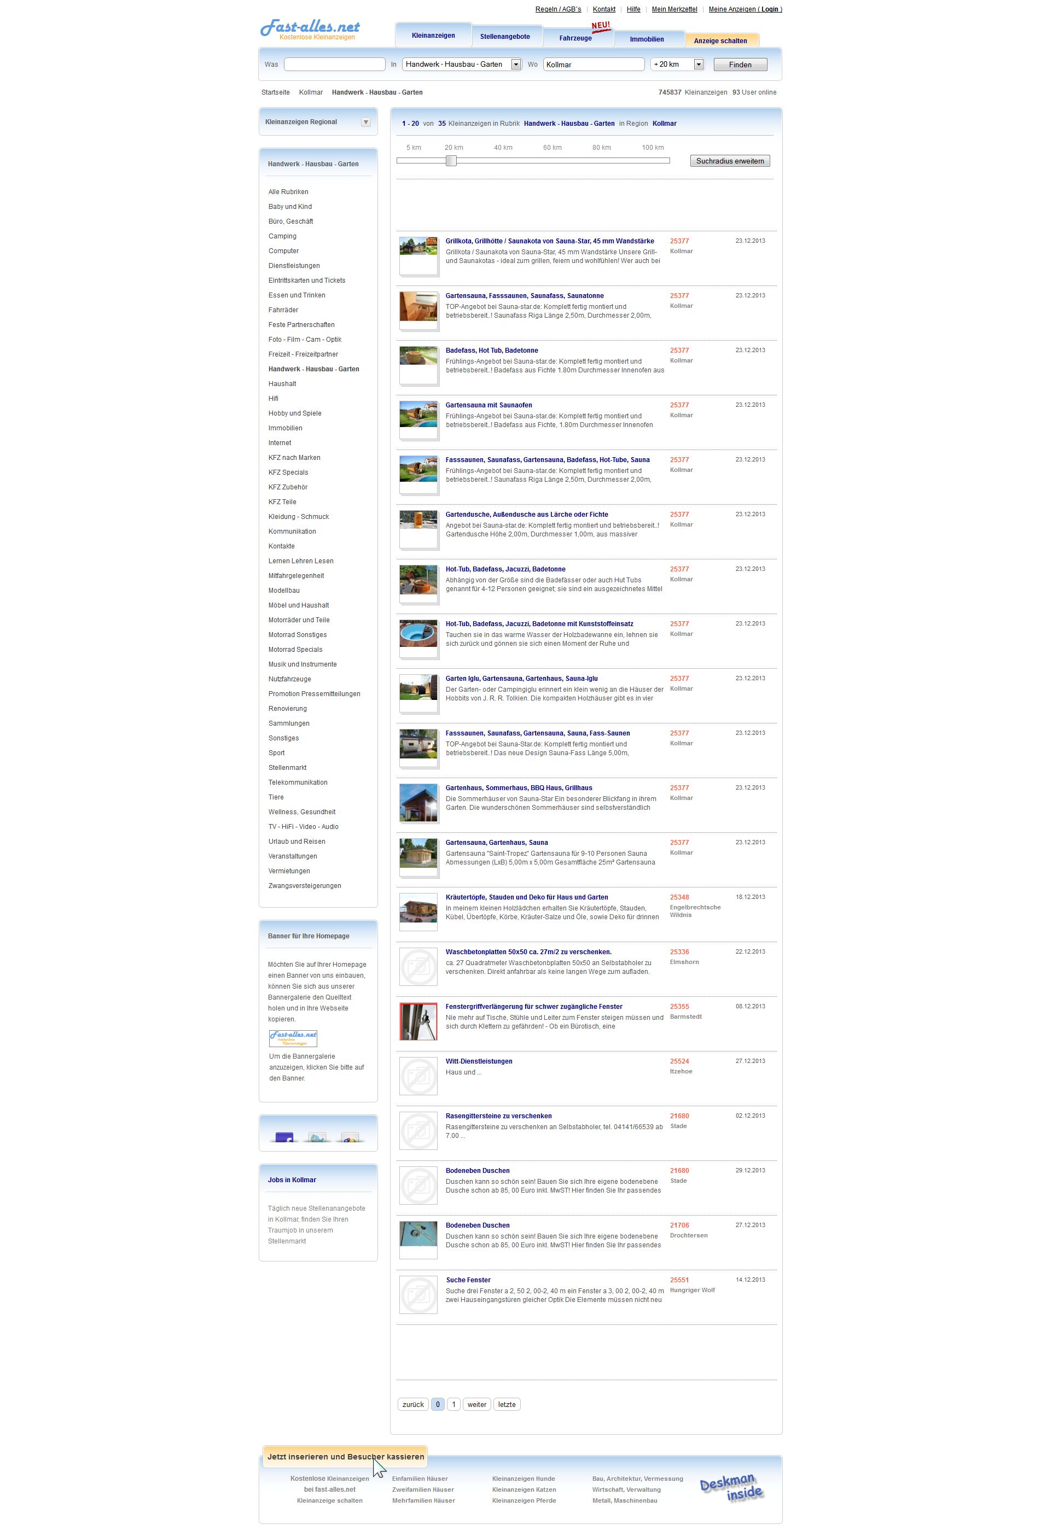Switch to the Kleinanzeigen tab
The height and width of the screenshot is (1530, 1041).
click(x=433, y=36)
